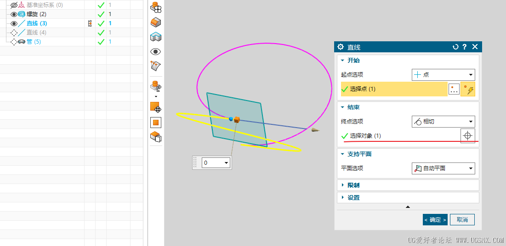
Task: Click the dotted grip on on-screen input box
Action: (x=194, y=162)
